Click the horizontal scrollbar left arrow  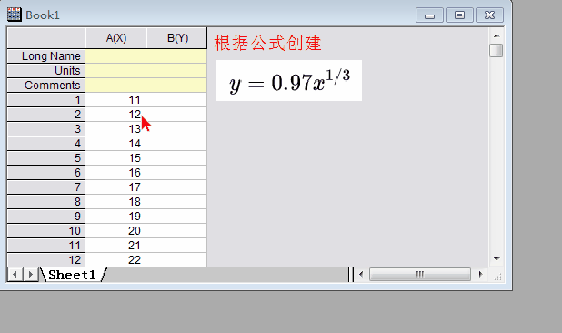[x=361, y=275]
